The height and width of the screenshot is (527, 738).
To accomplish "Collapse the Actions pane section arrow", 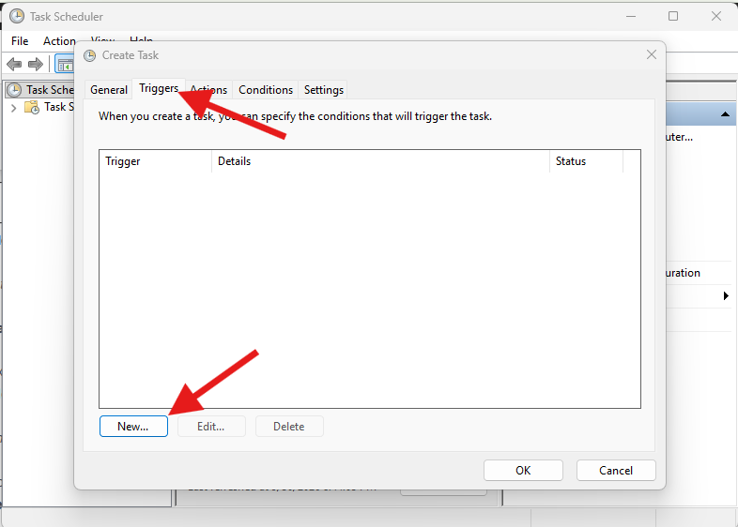I will [725, 114].
